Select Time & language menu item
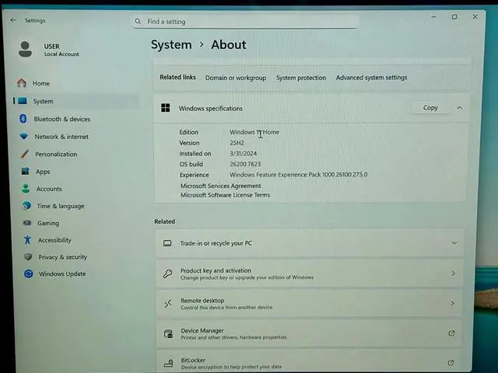Image resolution: width=498 pixels, height=373 pixels. (x=60, y=206)
